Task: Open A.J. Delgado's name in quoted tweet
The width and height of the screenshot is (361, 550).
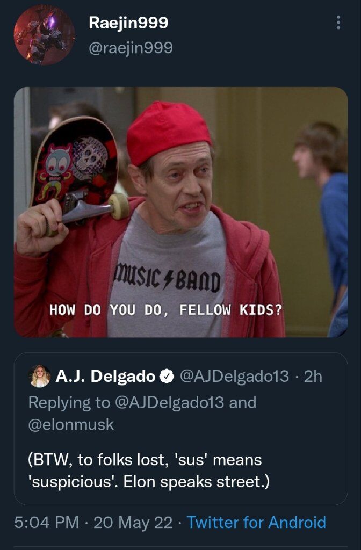Action: pyautogui.click(x=105, y=377)
